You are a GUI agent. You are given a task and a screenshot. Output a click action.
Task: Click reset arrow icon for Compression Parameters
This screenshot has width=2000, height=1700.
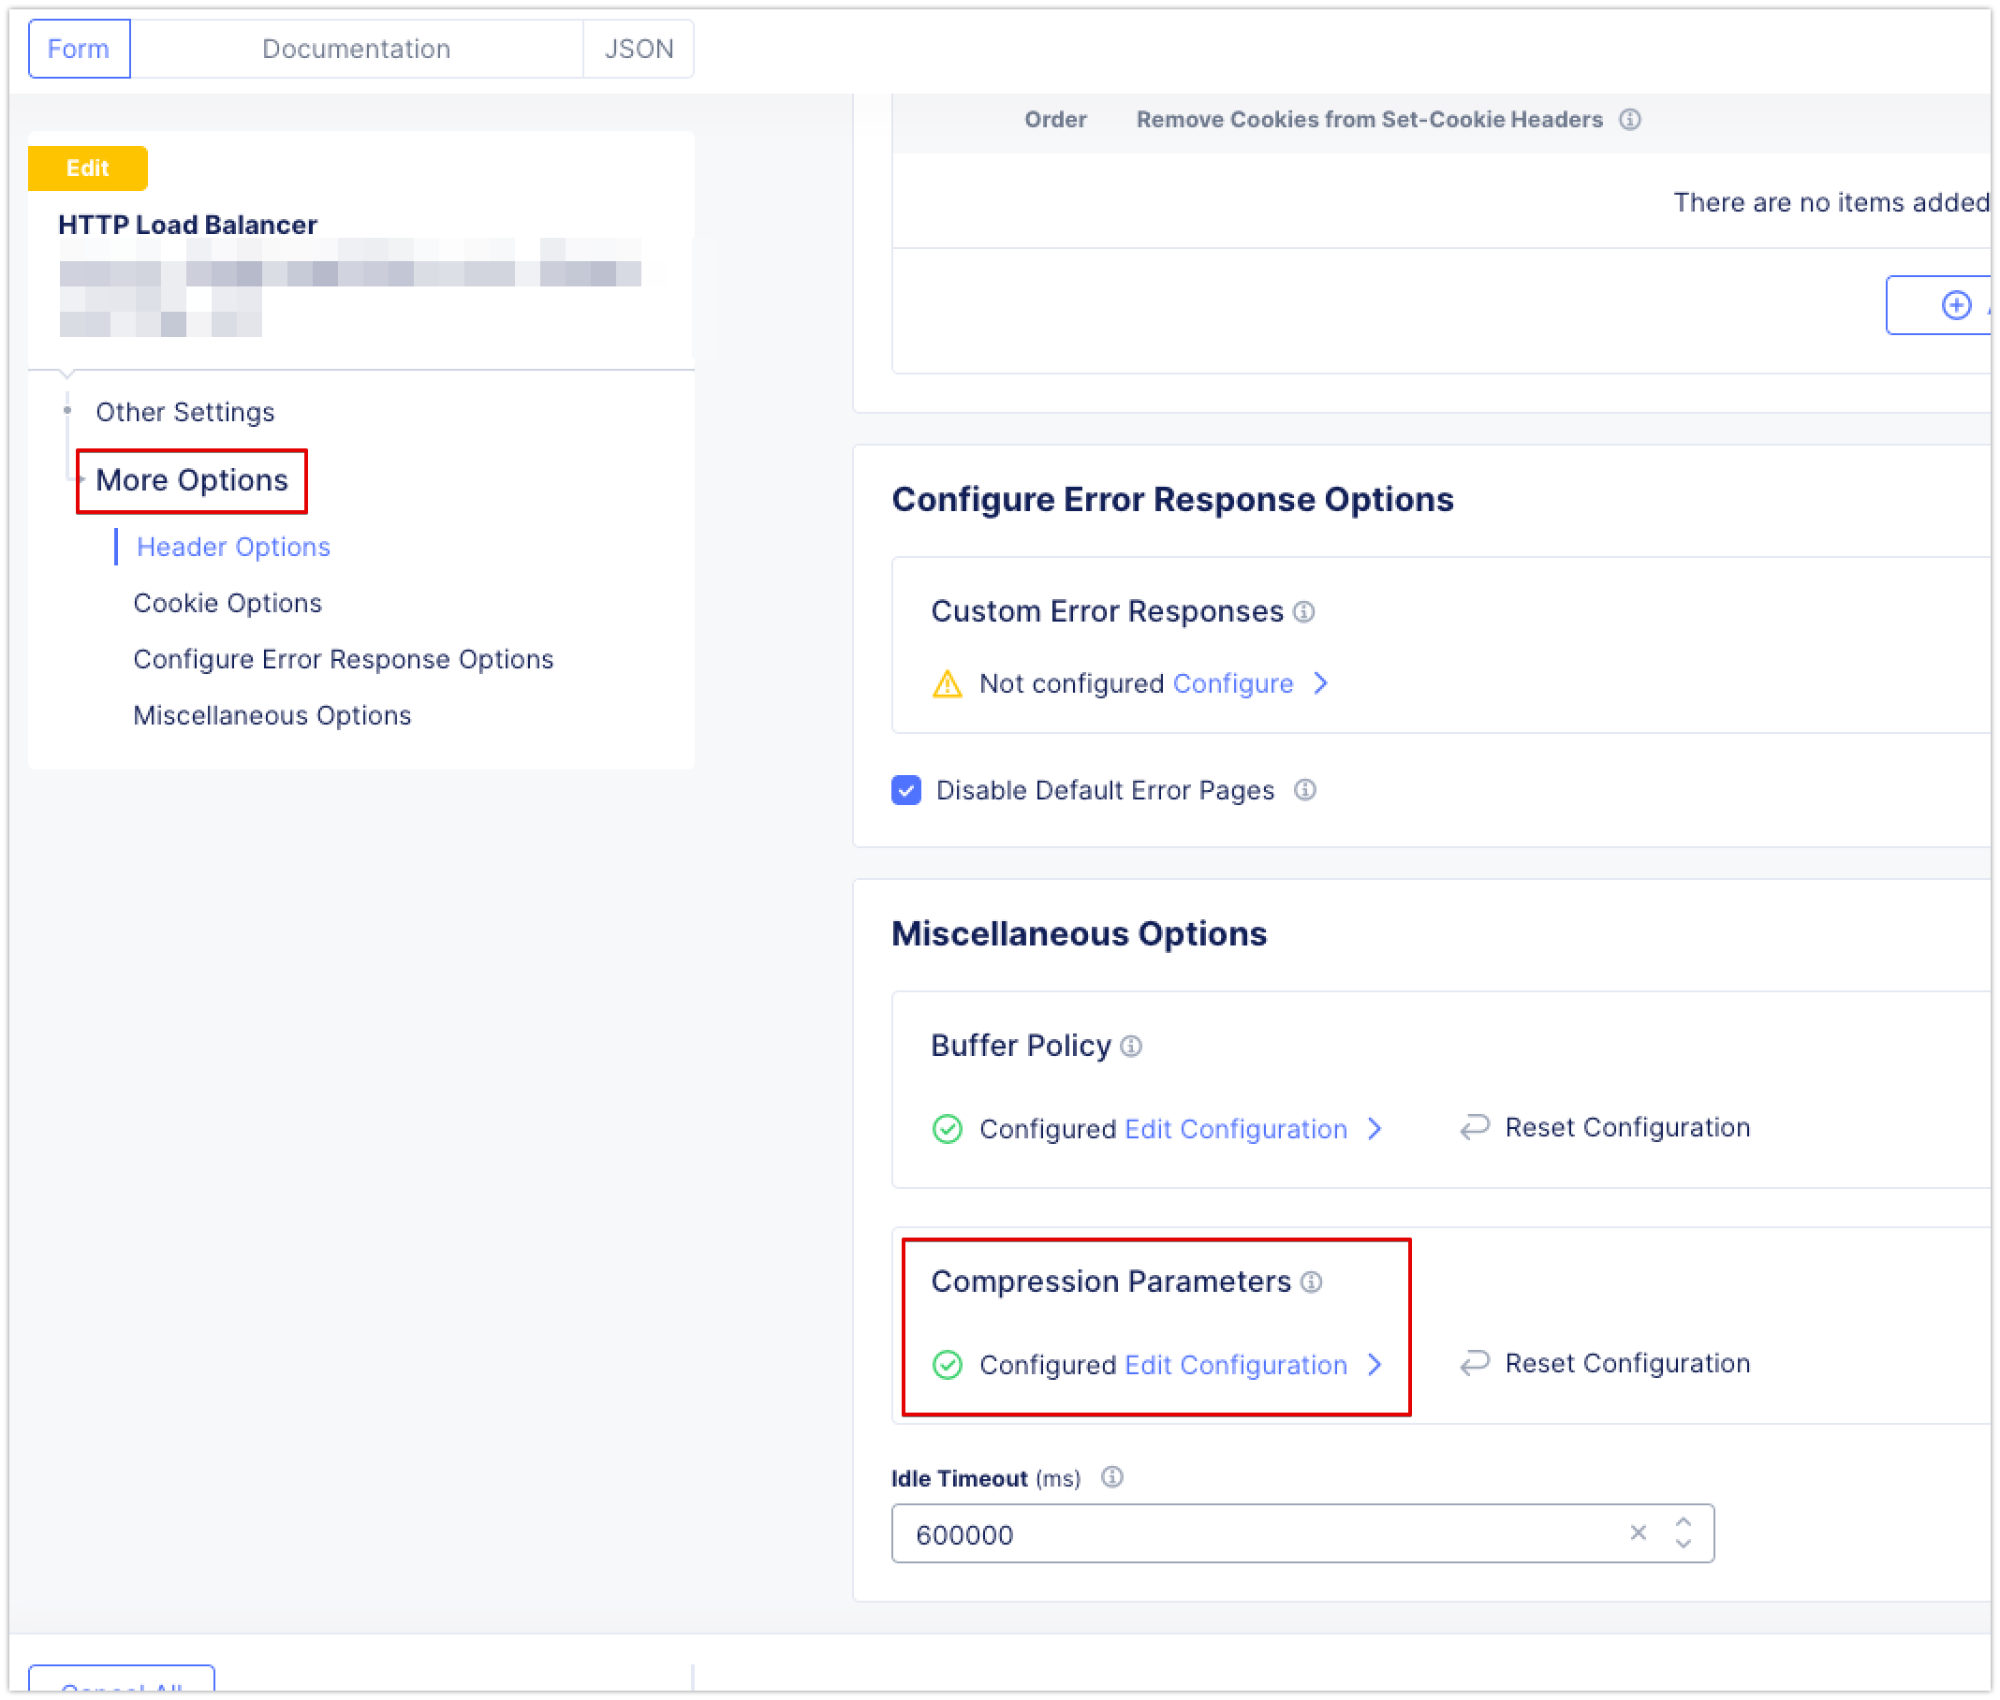1475,1364
